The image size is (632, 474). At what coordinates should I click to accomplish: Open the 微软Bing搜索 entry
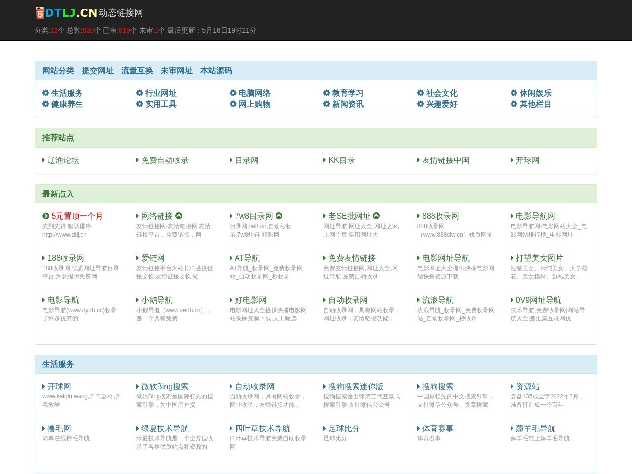(165, 386)
